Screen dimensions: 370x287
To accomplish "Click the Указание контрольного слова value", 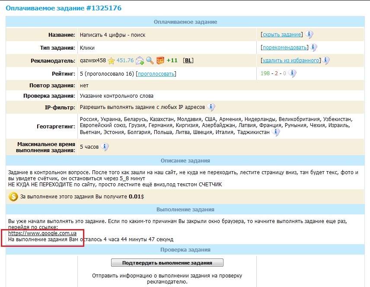I will point(117,96).
